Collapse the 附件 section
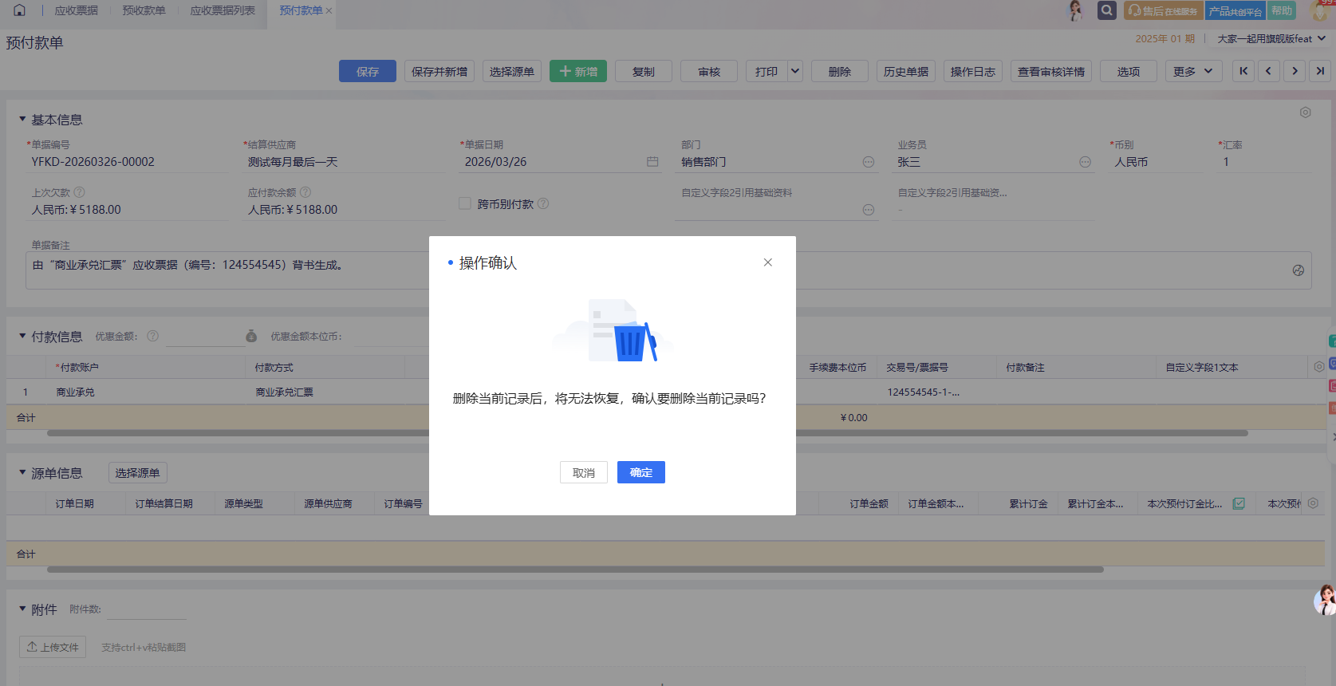 click(x=22, y=609)
